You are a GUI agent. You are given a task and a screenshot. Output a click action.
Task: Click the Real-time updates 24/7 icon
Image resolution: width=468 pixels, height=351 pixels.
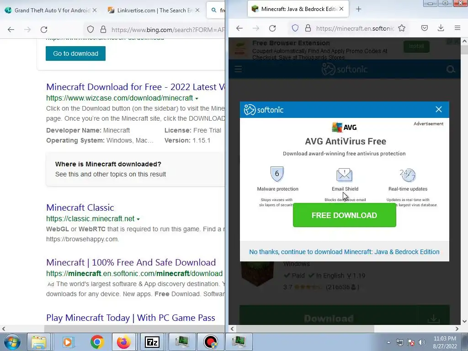coord(408,175)
